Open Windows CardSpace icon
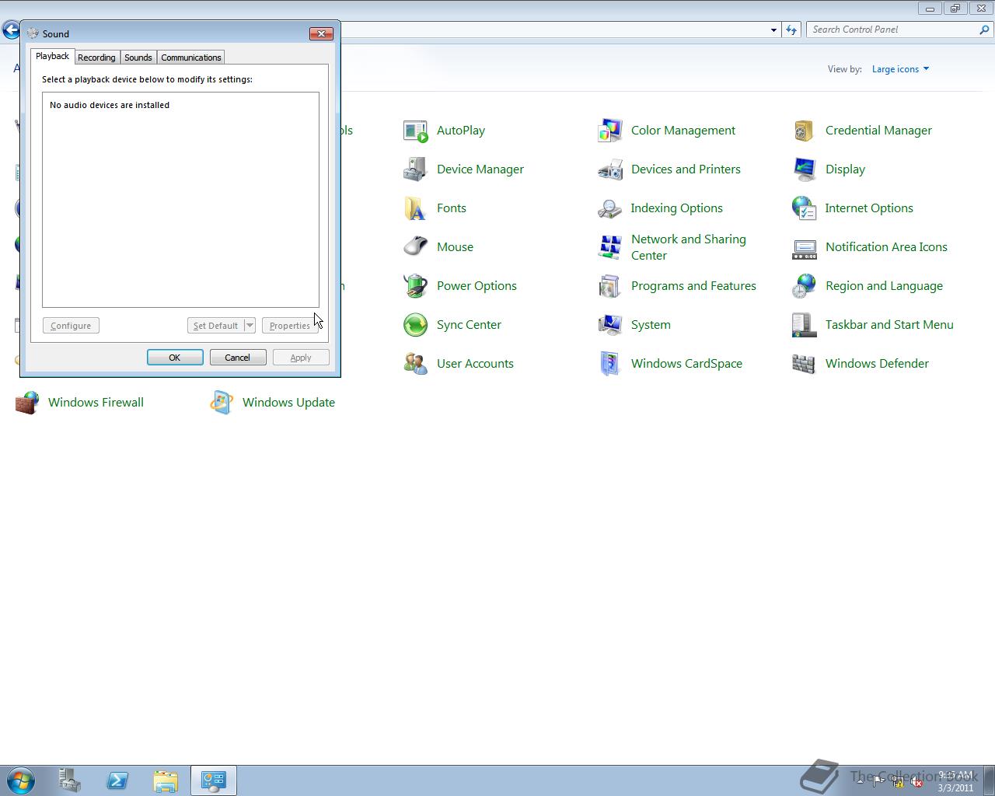 click(x=610, y=364)
